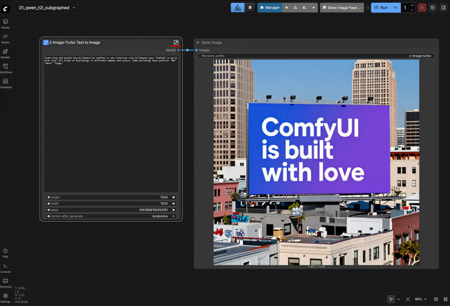Increase the width value arrow

pyautogui.click(x=174, y=204)
